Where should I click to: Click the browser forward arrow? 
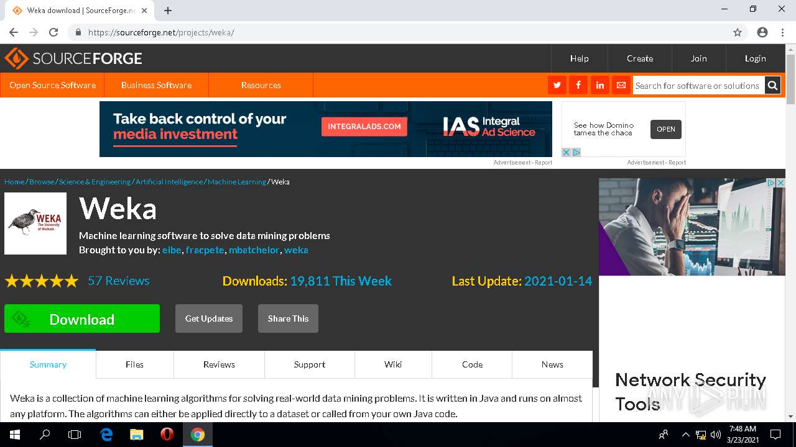34,32
